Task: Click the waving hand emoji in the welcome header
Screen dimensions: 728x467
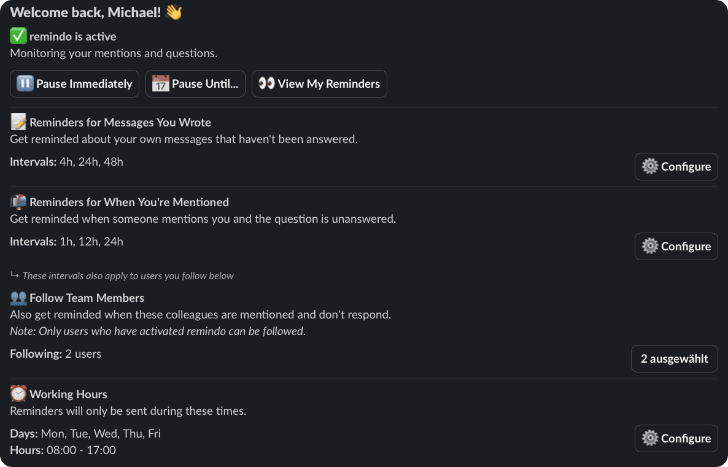Action: pos(174,12)
